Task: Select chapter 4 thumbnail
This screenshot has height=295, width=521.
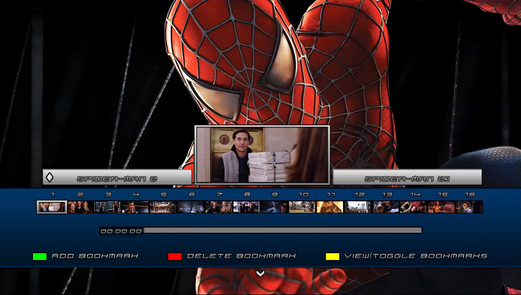Action: point(135,207)
